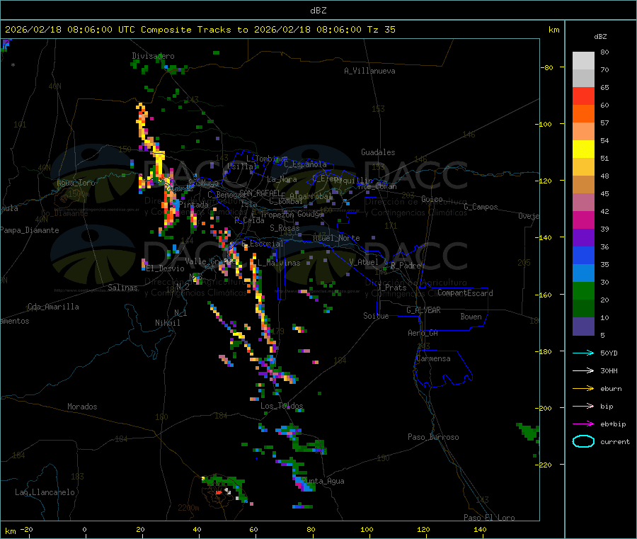Click the magenta eb+bip arrow icon
Viewport: 637px width, 539px height.
pos(583,424)
